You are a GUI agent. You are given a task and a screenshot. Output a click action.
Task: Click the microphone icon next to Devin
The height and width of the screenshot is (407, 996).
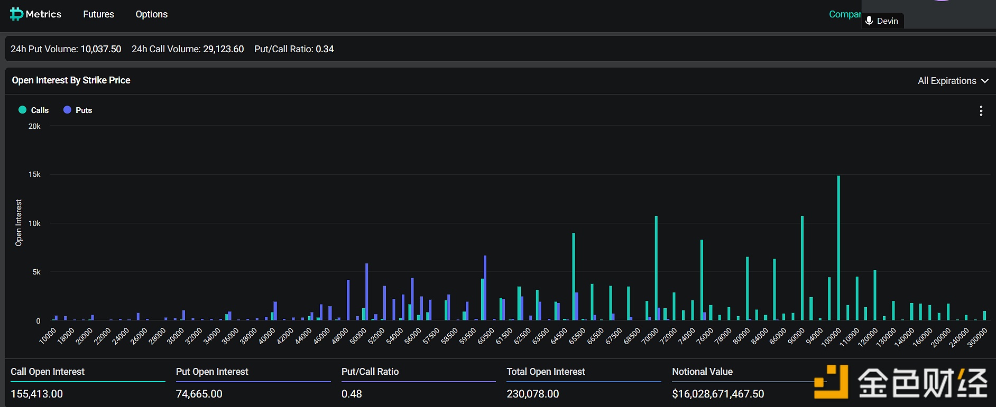(x=869, y=21)
